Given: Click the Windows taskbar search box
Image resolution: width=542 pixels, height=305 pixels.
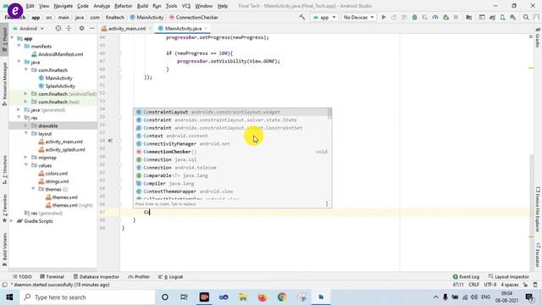Looking at the screenshot, I should pyautogui.click(x=87, y=297).
